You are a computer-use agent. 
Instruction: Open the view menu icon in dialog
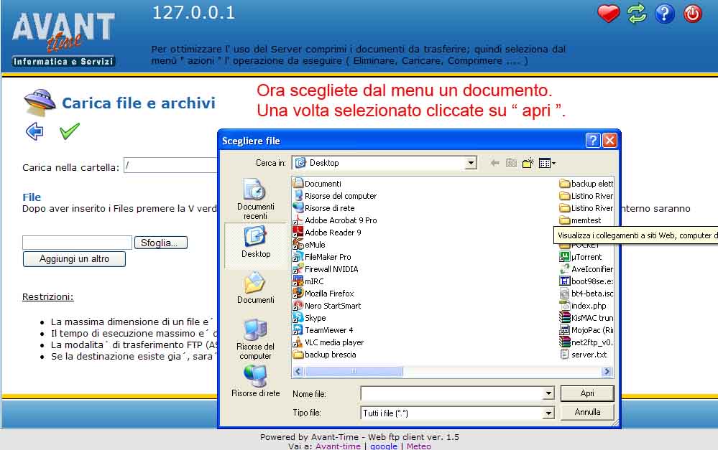(547, 163)
